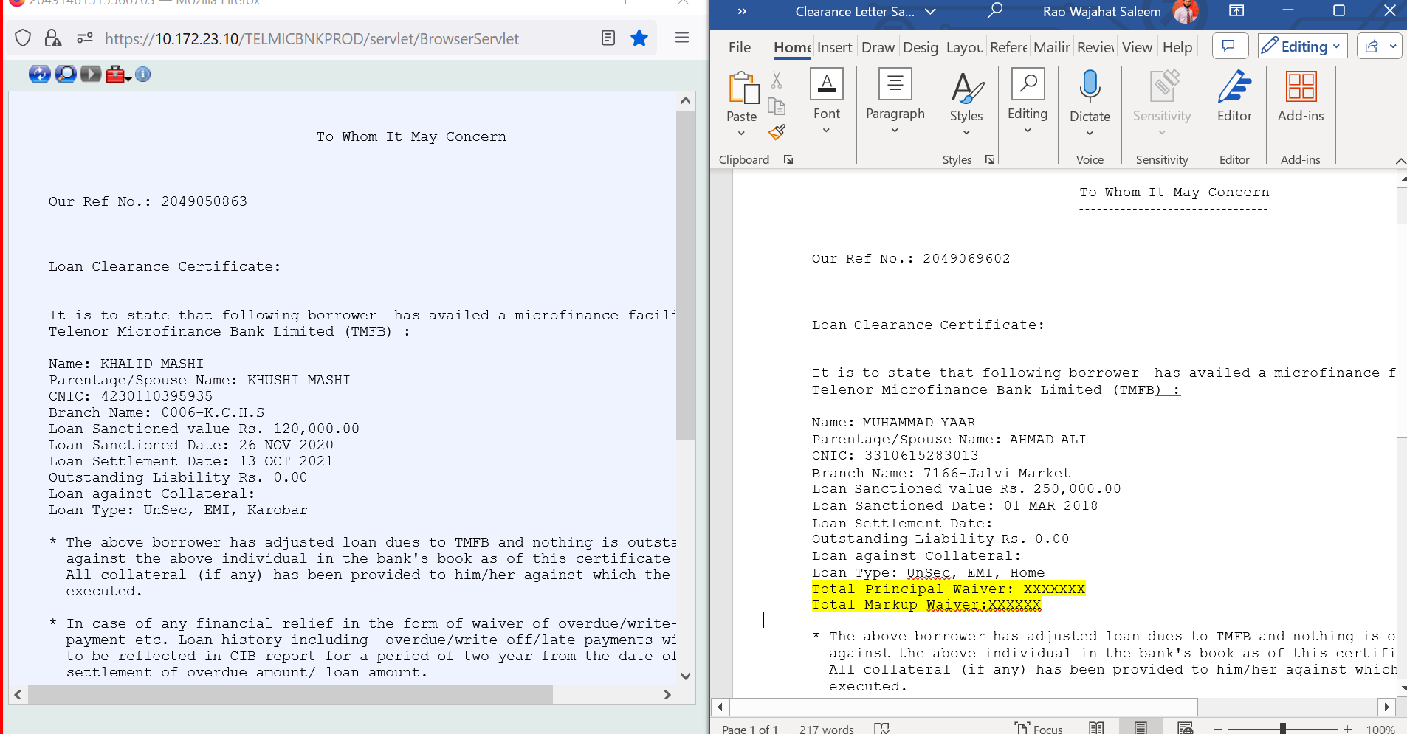The image size is (1407, 734).
Task: Open the Editor pen icon
Action: pyautogui.click(x=1234, y=96)
